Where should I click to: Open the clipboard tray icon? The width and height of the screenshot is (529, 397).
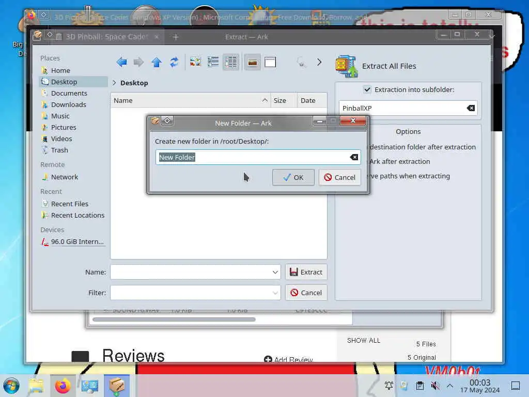pos(419,386)
